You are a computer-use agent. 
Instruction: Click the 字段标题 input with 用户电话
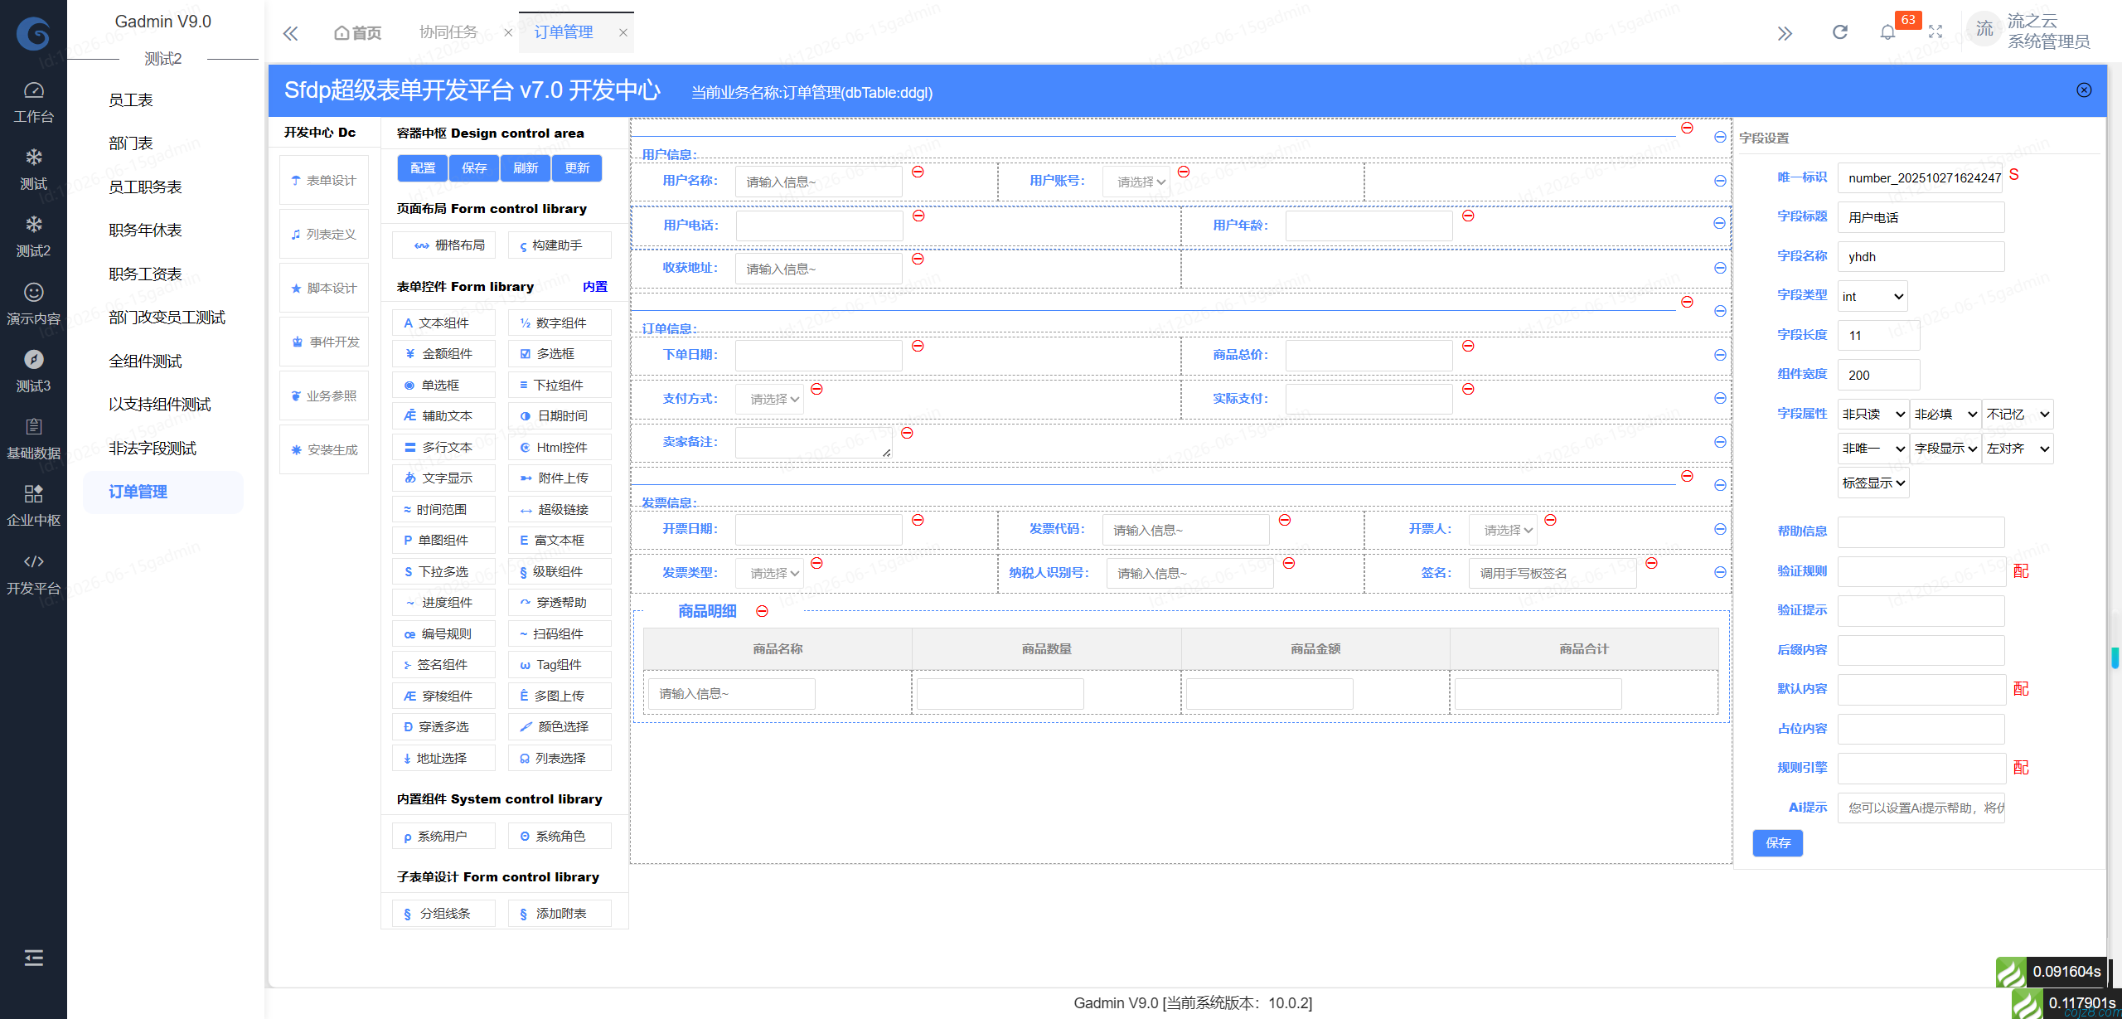click(1921, 217)
